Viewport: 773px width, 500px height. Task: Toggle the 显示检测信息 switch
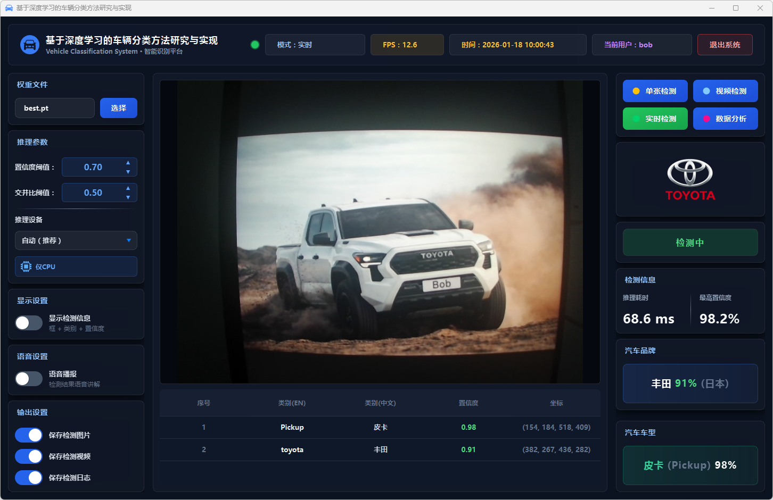(x=29, y=323)
